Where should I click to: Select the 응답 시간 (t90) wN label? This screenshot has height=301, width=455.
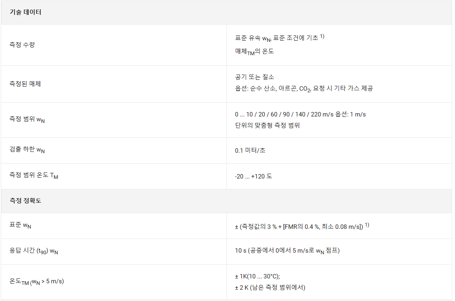pyautogui.click(x=34, y=251)
